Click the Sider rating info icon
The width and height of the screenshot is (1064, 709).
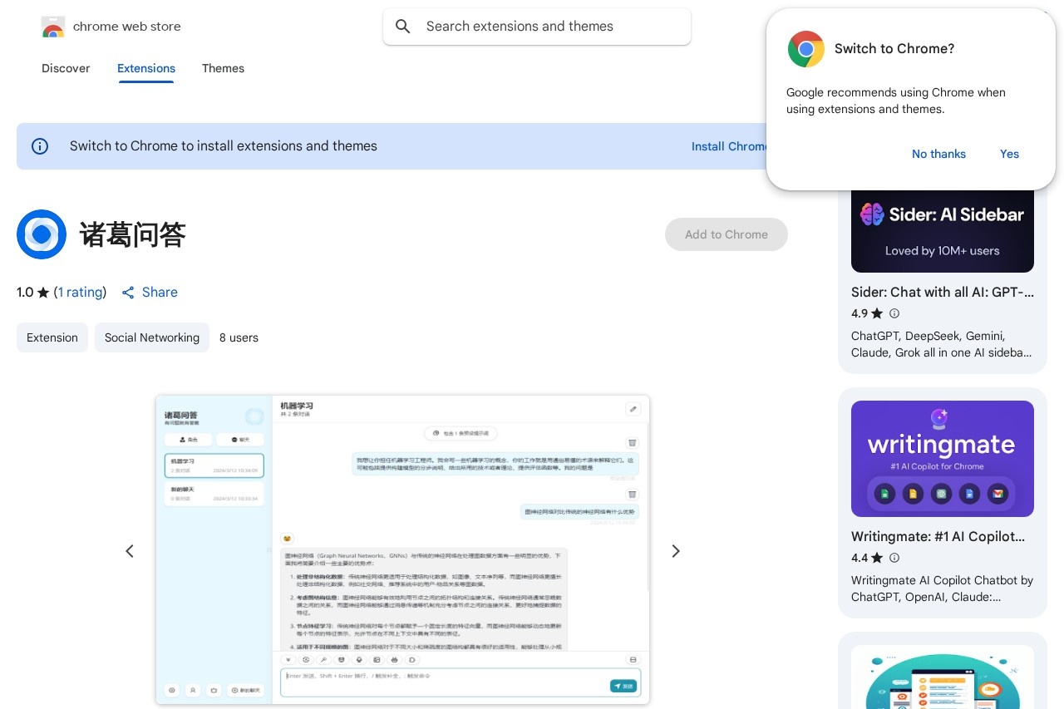(894, 313)
